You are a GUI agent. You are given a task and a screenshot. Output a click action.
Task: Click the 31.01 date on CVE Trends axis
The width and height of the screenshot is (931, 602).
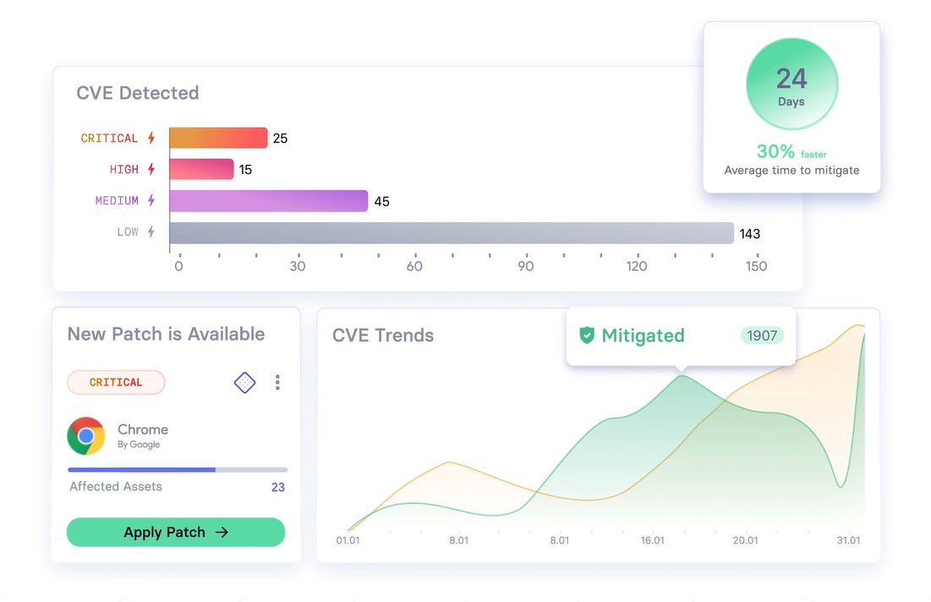(x=848, y=540)
